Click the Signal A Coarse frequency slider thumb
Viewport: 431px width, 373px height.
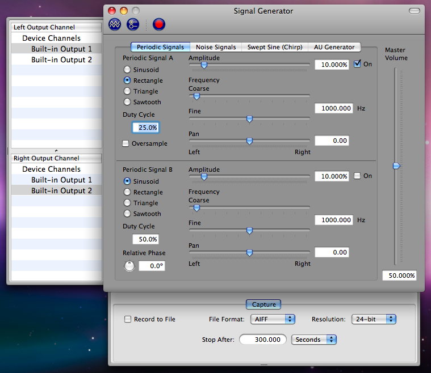point(197,96)
